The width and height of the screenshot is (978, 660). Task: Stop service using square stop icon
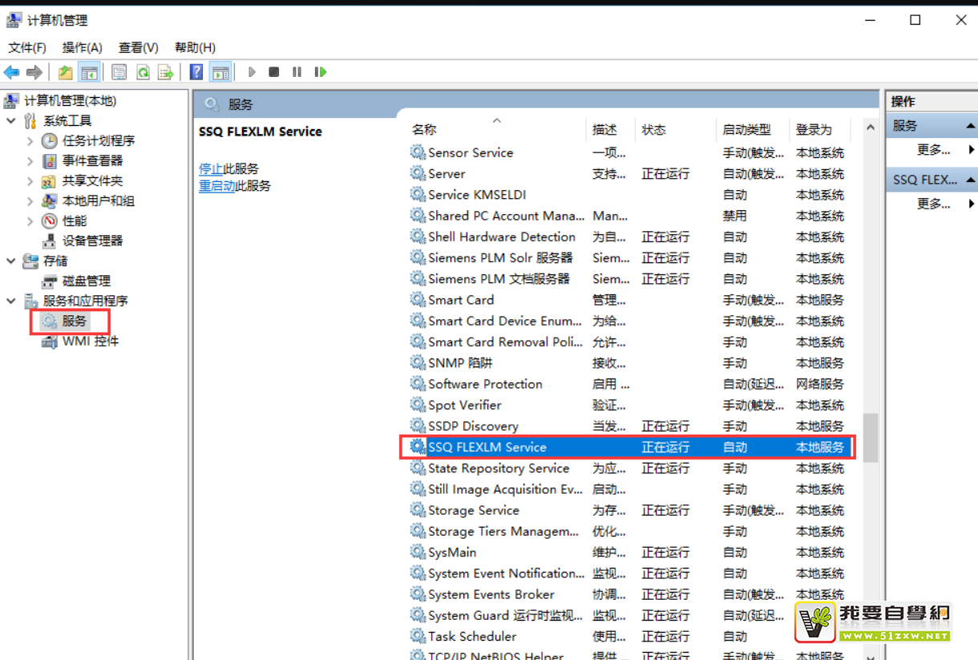tap(274, 72)
